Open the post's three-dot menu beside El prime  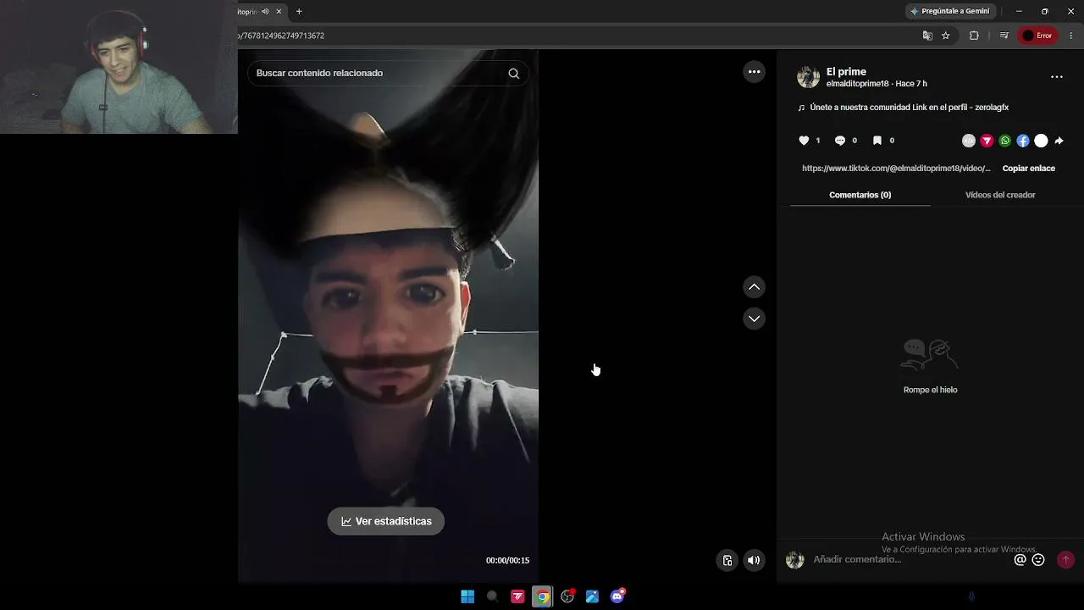[x=1056, y=77]
